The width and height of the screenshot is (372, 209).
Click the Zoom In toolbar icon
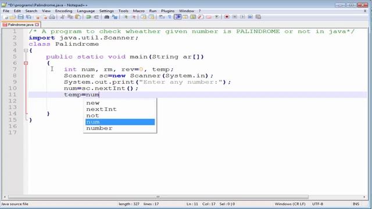point(126,17)
